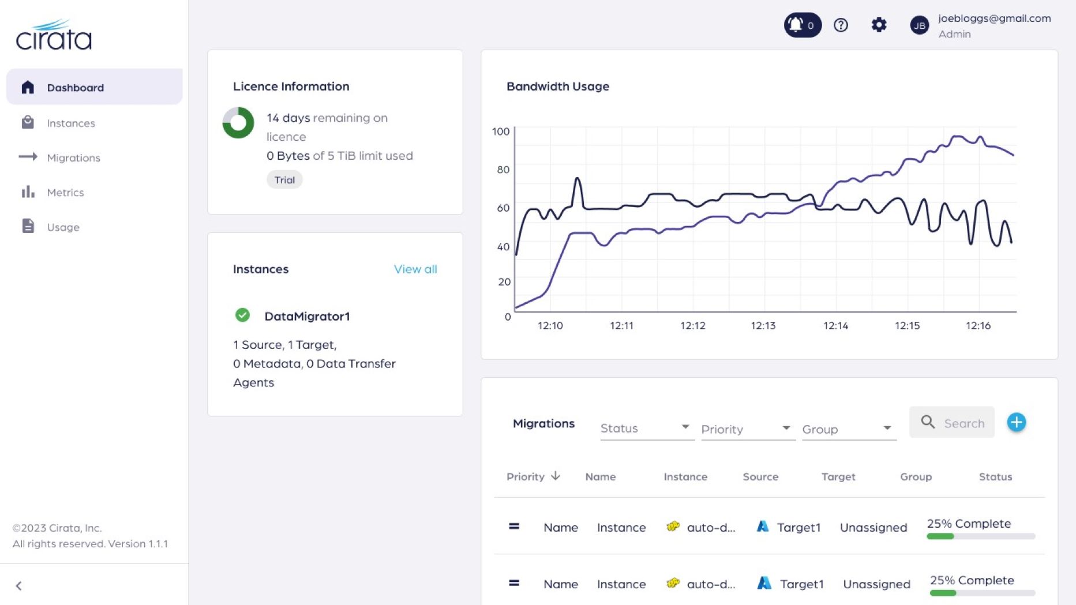Screen dimensions: 1076x605
Task: Open the Usage sidebar page
Action: pos(63,227)
